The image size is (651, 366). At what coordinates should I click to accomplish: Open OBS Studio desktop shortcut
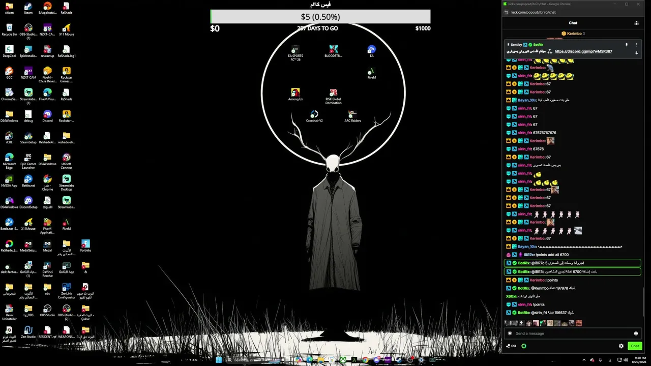coord(47,311)
